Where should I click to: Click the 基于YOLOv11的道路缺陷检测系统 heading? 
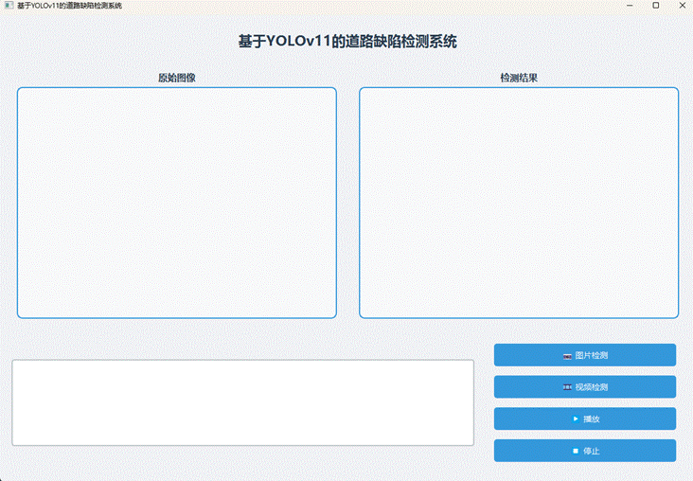[347, 42]
